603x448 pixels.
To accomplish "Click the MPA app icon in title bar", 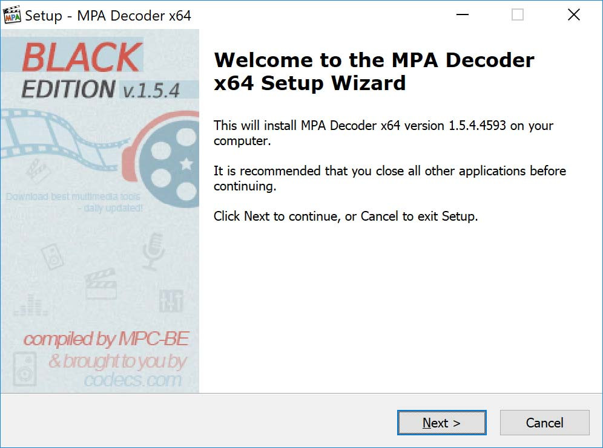I will click(12, 15).
